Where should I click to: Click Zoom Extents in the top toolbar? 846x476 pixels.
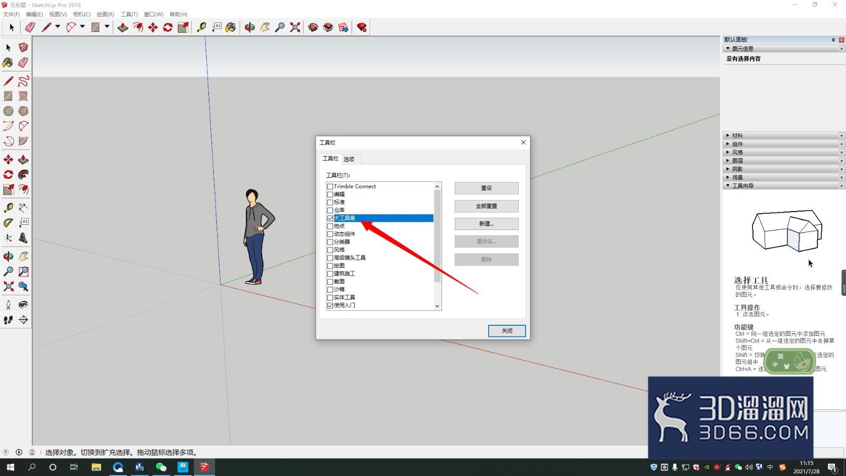(295, 28)
